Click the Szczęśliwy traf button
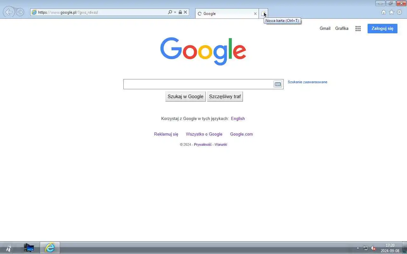The width and height of the screenshot is (407, 254). (225, 97)
